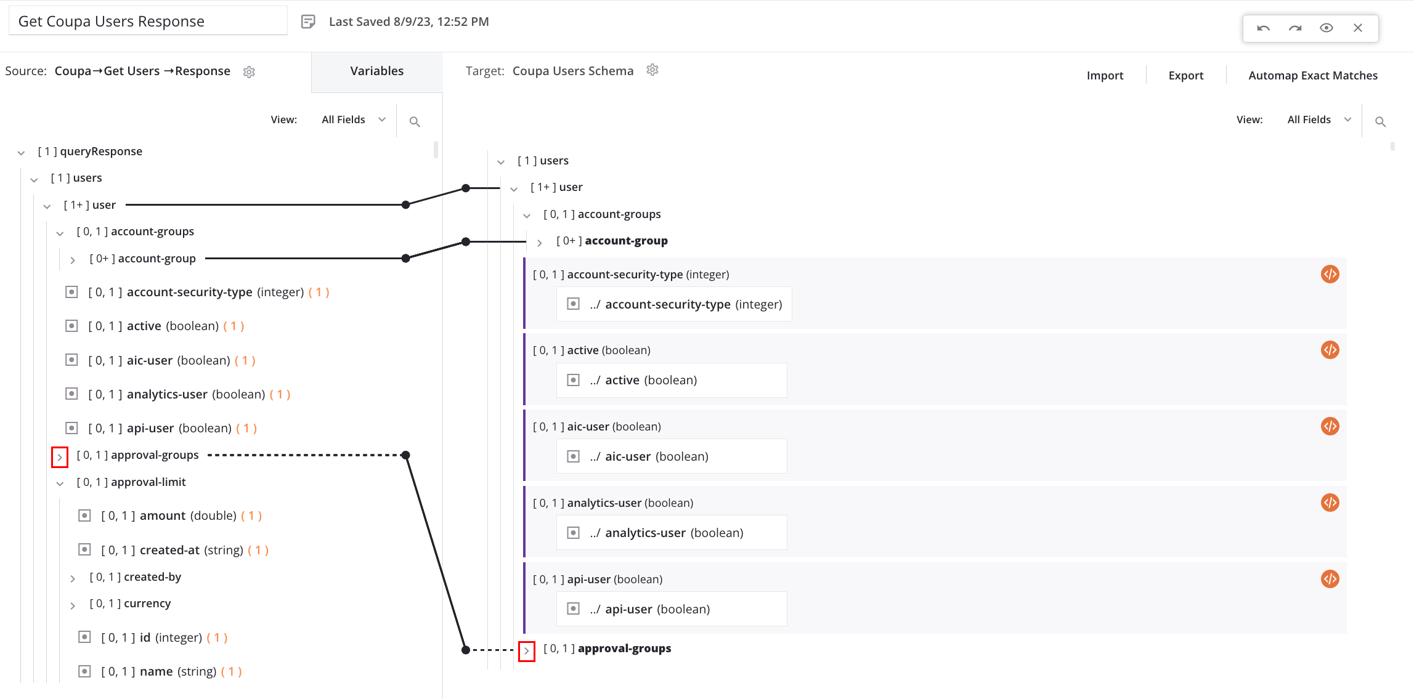
Task: Open script editor for target active field
Action: (1330, 350)
